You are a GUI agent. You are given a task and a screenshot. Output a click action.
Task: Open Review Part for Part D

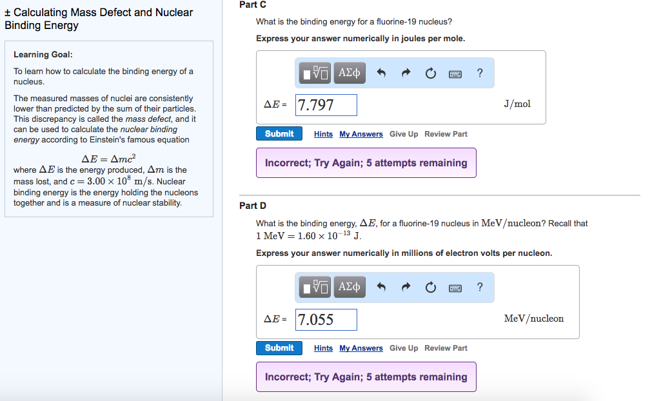446,347
